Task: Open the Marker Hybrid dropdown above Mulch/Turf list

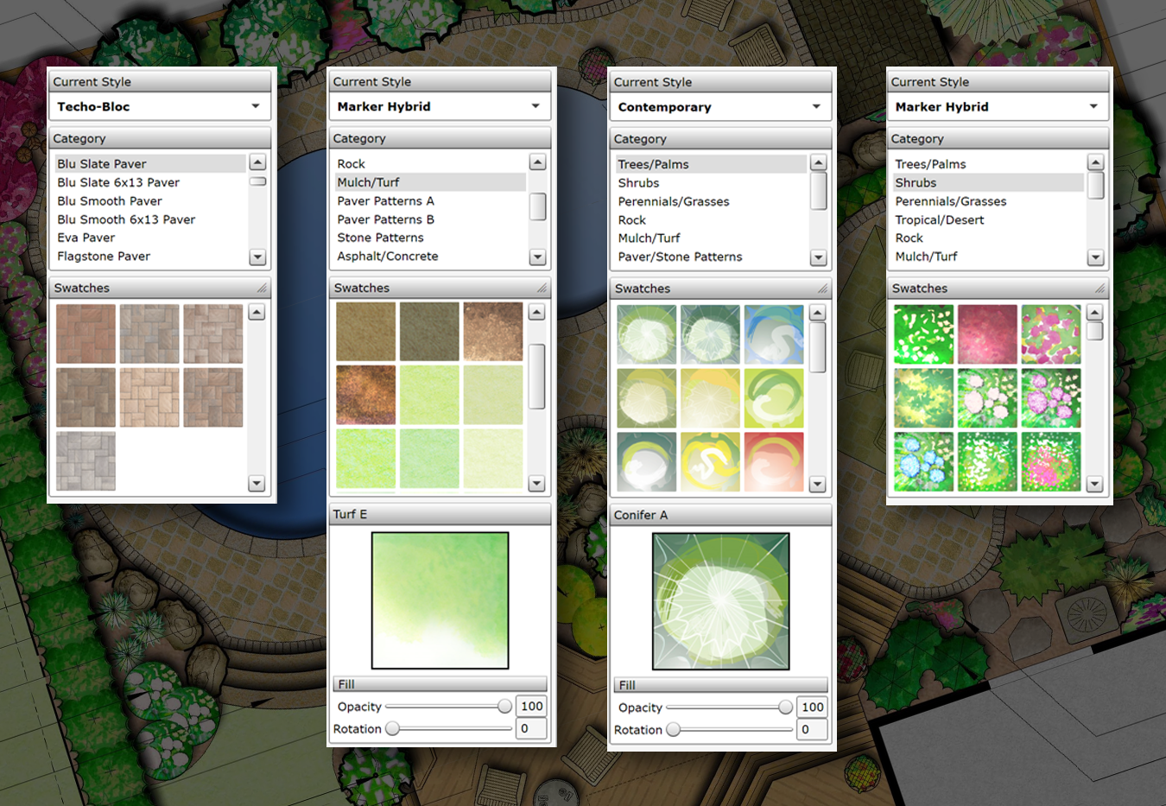Action: coord(439,106)
